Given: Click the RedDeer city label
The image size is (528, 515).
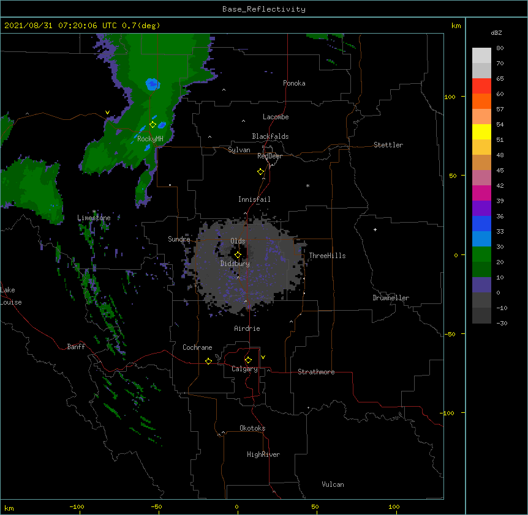Looking at the screenshot, I should [x=270, y=156].
